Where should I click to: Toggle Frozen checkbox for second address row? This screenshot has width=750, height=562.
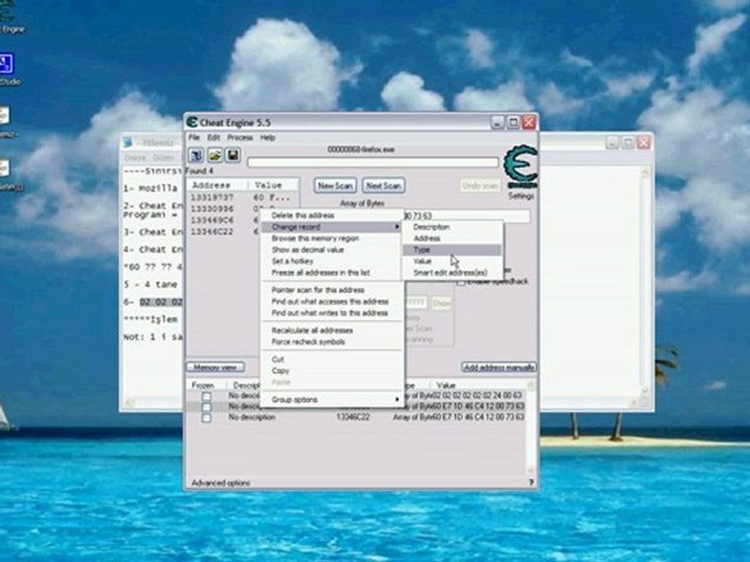pos(206,407)
